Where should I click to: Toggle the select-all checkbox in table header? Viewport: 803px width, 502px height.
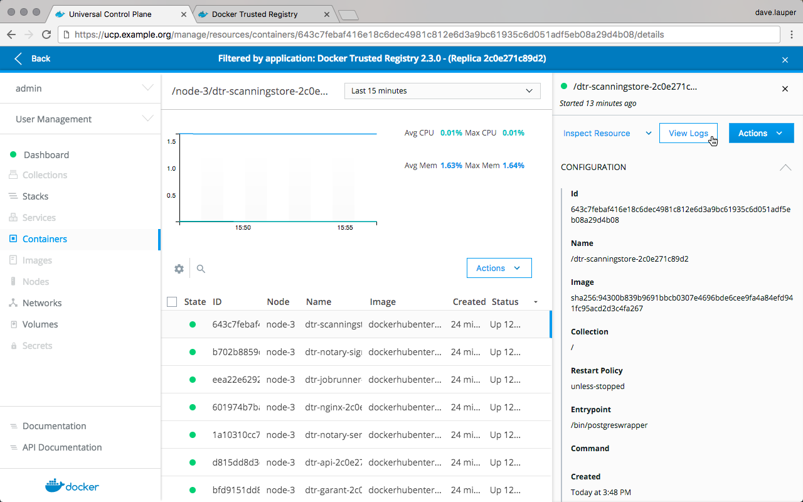click(172, 302)
